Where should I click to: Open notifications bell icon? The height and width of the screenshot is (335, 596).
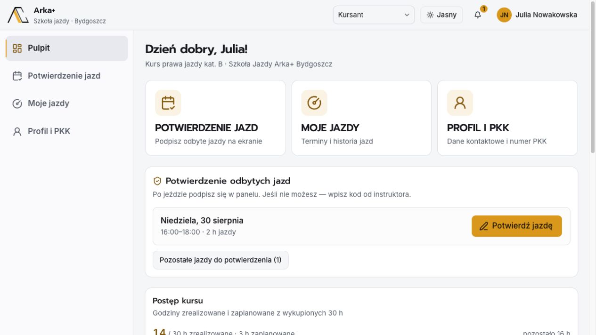point(478,15)
